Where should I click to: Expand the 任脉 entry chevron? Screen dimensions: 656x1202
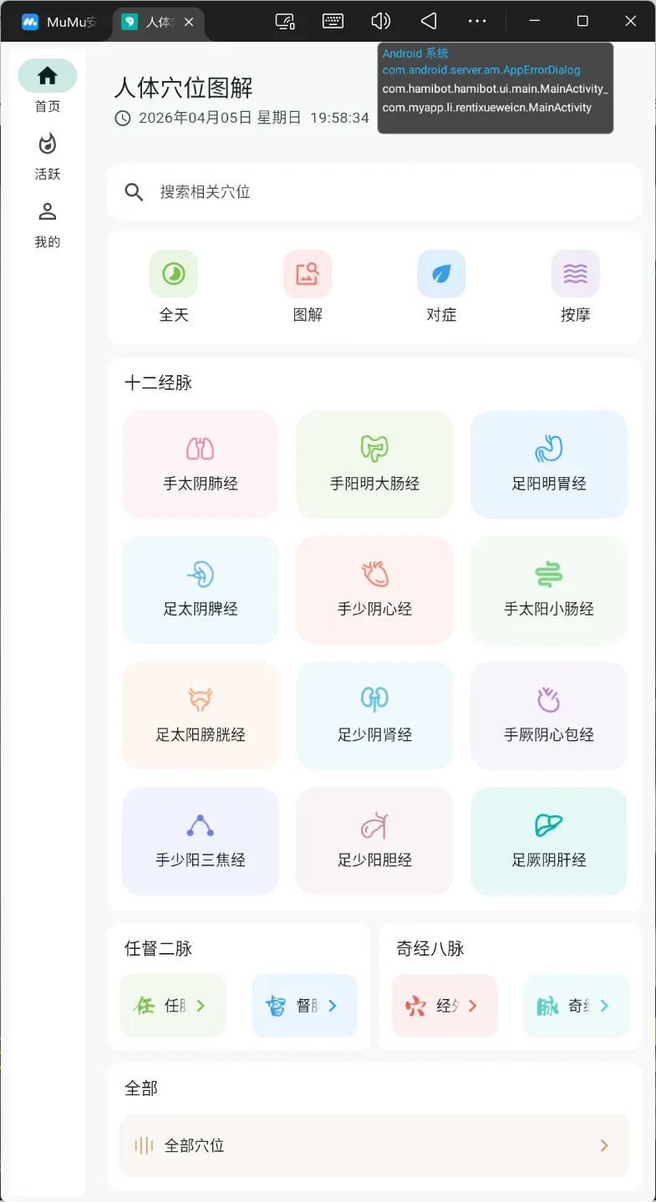(201, 1006)
